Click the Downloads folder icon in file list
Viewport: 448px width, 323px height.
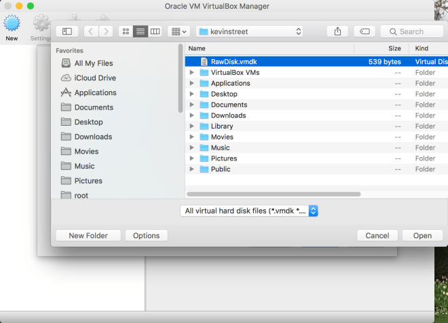pyautogui.click(x=204, y=116)
